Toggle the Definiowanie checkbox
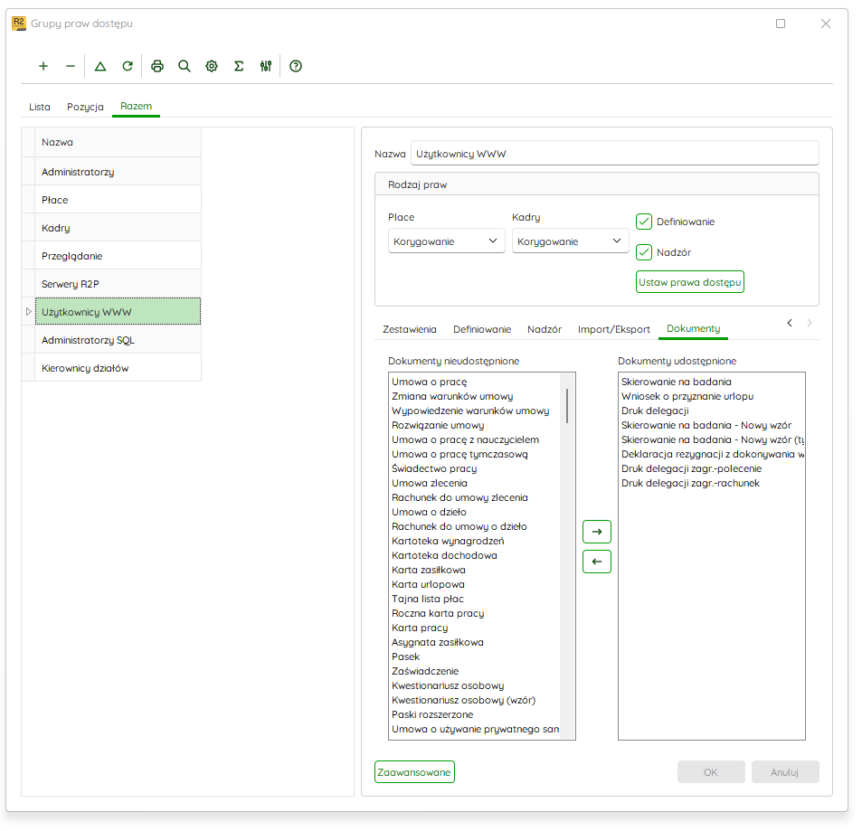Image resolution: width=862 pixels, height=831 pixels. tap(644, 222)
